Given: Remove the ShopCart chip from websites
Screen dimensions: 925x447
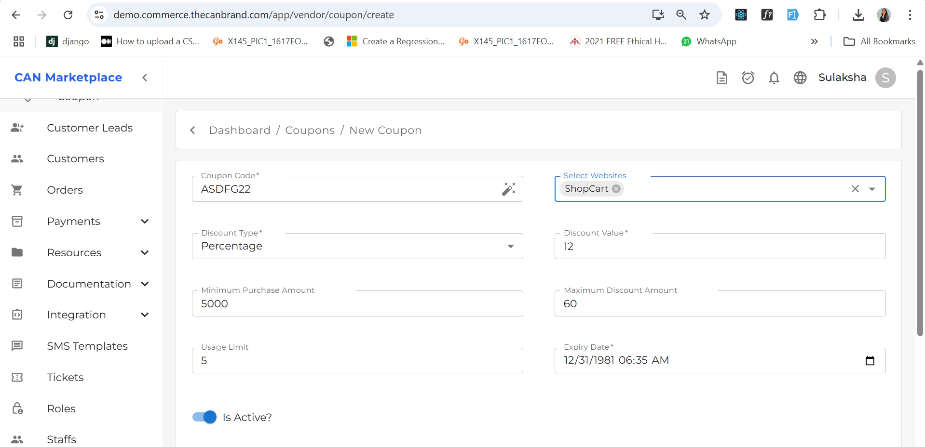Looking at the screenshot, I should click(616, 189).
